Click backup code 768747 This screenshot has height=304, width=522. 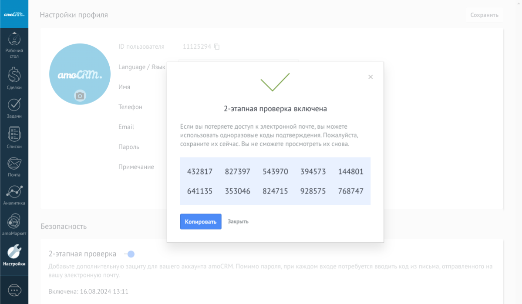click(x=350, y=191)
